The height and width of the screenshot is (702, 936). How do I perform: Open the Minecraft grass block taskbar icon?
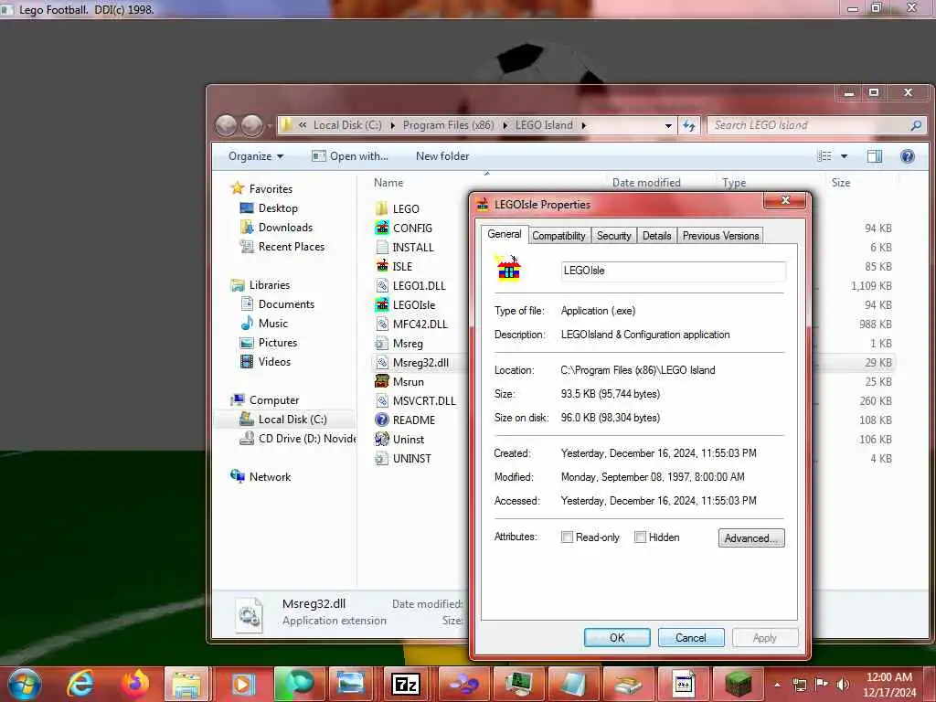[x=738, y=684]
